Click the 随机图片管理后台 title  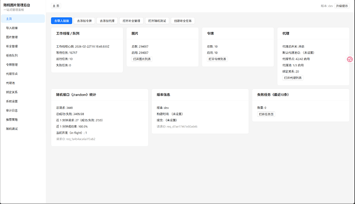pos(17,5)
